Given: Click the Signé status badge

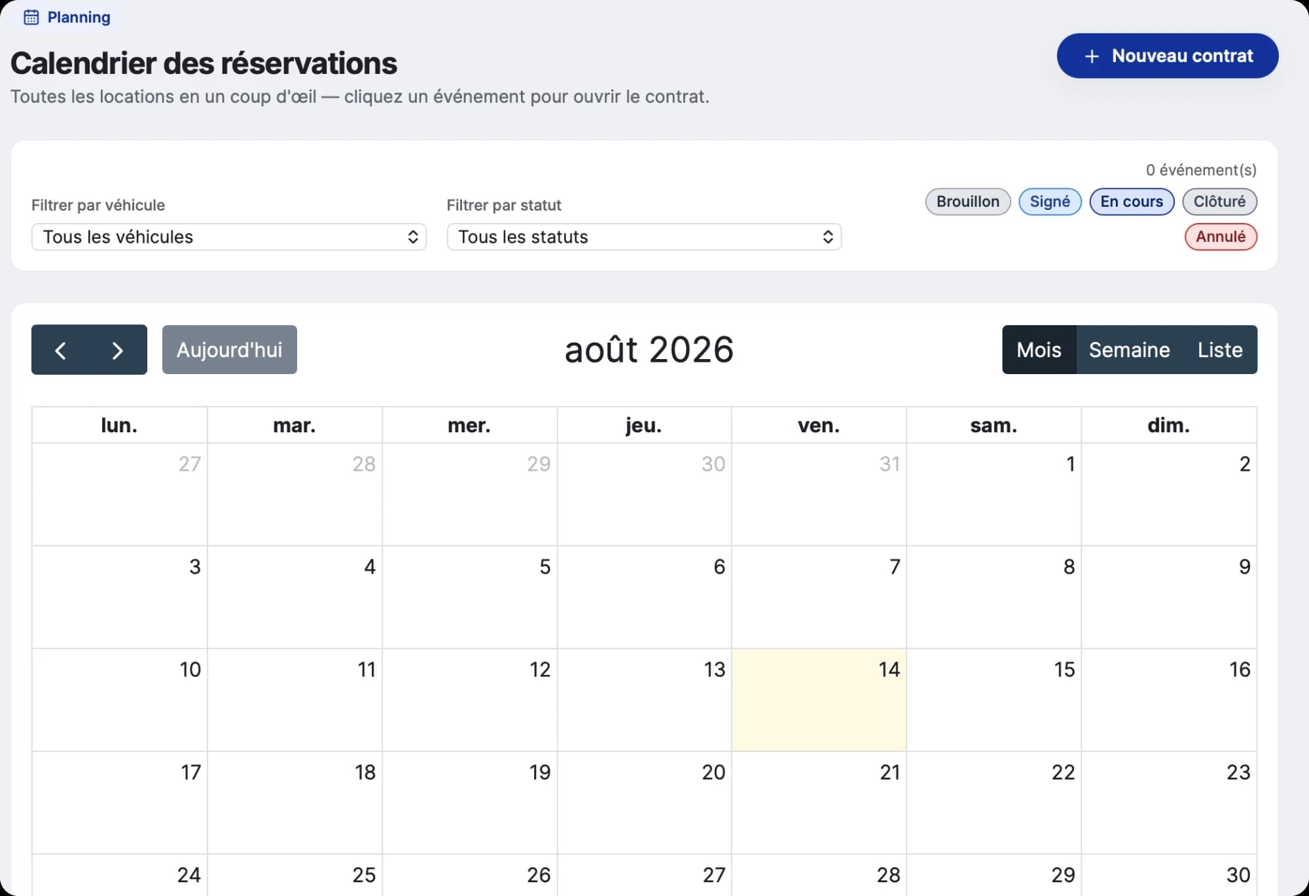Looking at the screenshot, I should tap(1050, 201).
